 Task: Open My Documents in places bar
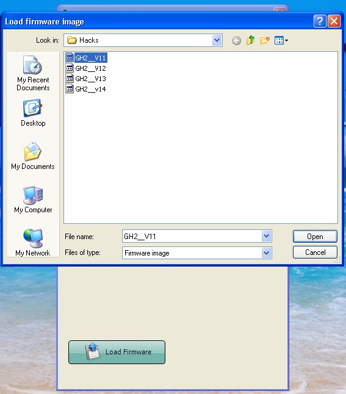pos(33,156)
